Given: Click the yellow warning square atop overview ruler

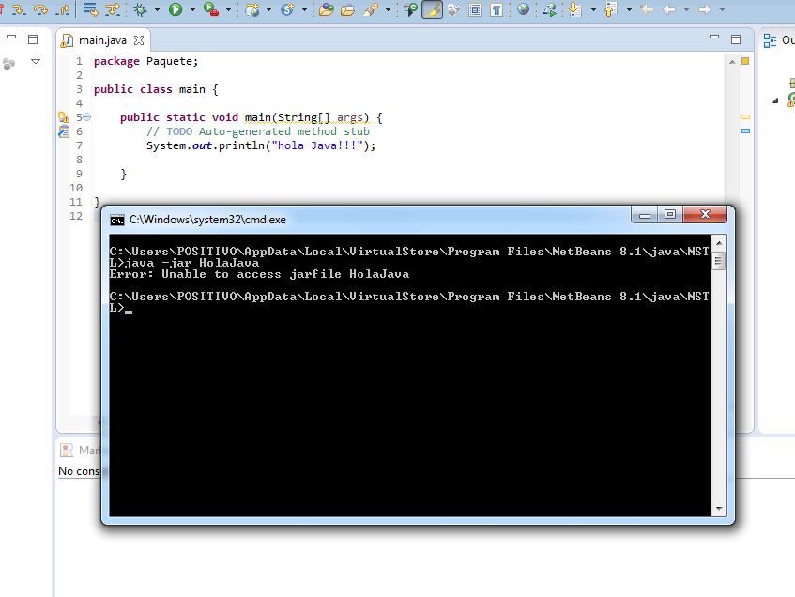Looking at the screenshot, I should pyautogui.click(x=745, y=61).
